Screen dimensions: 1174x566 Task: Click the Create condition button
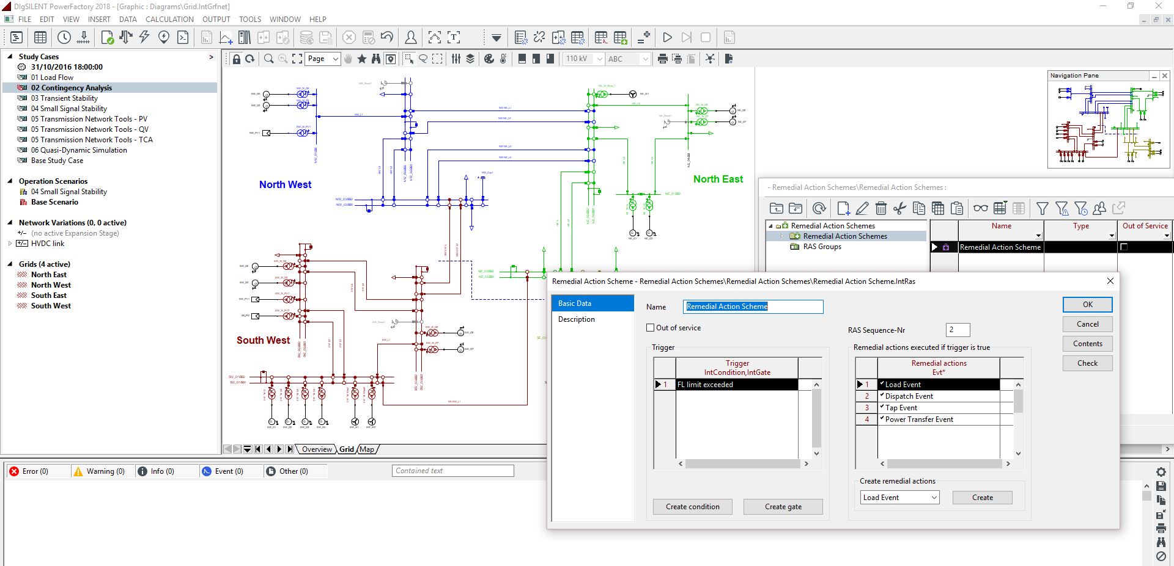point(692,507)
